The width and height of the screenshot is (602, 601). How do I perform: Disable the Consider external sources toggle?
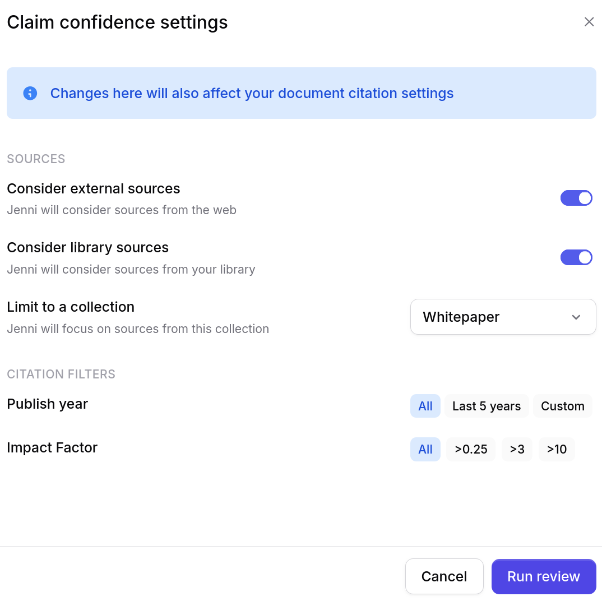click(x=576, y=198)
